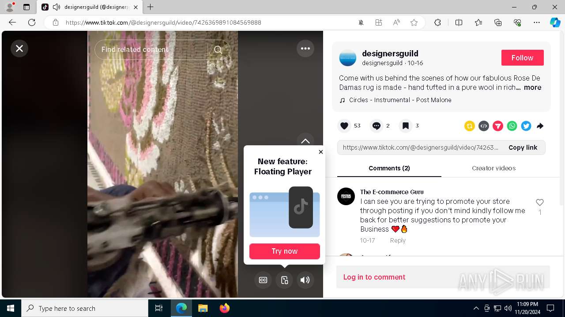Open the taskbar clock and date

[527, 308]
